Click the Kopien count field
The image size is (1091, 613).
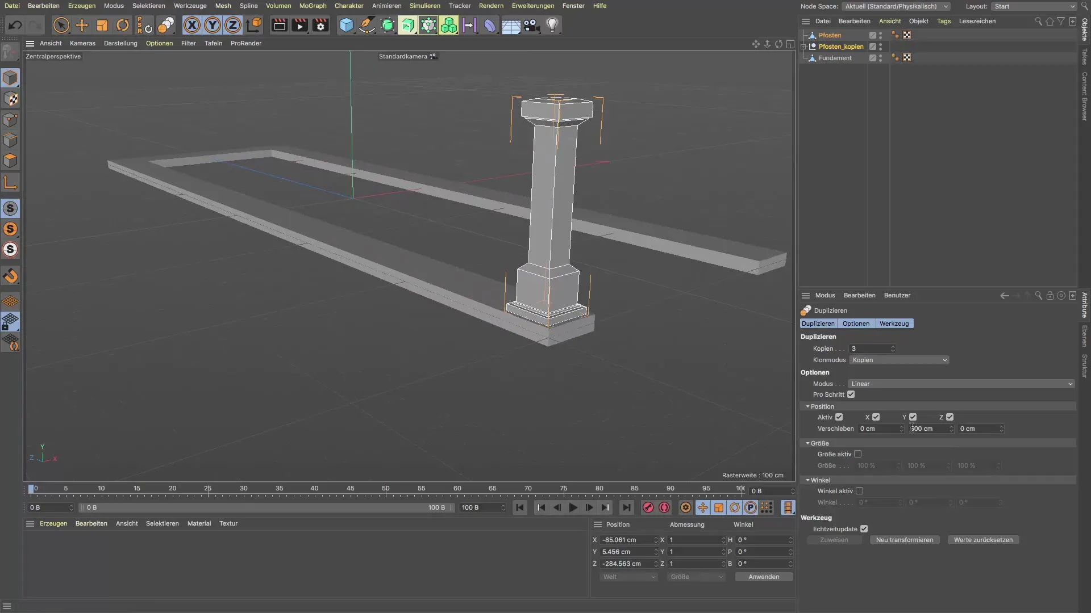872,349
